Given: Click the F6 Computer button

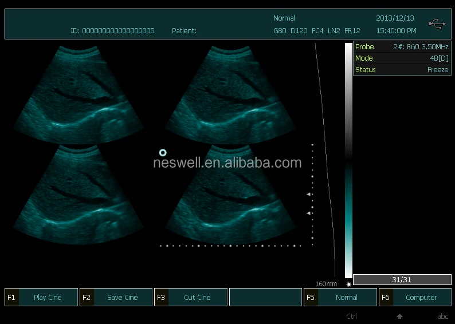Looking at the screenshot, I should pyautogui.click(x=415, y=297).
